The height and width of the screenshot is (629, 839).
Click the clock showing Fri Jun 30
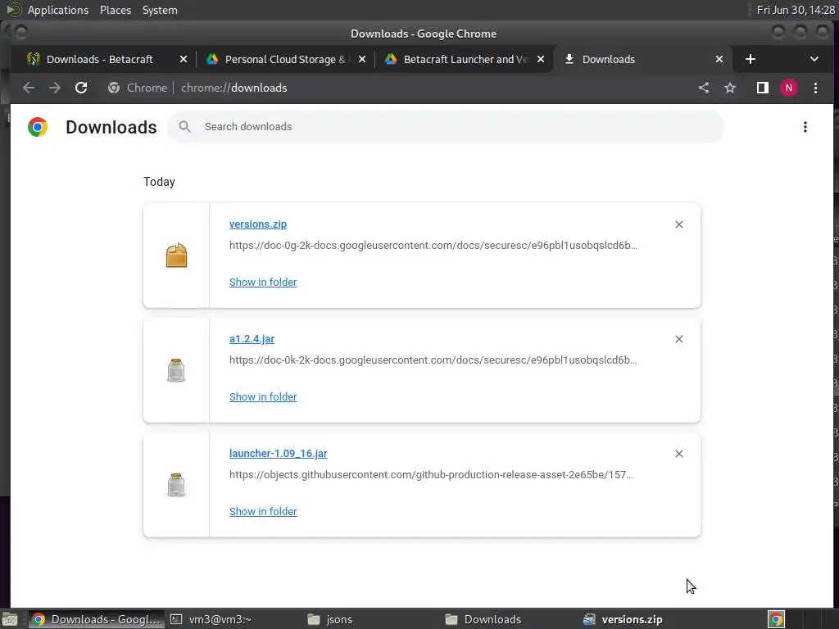coord(795,10)
